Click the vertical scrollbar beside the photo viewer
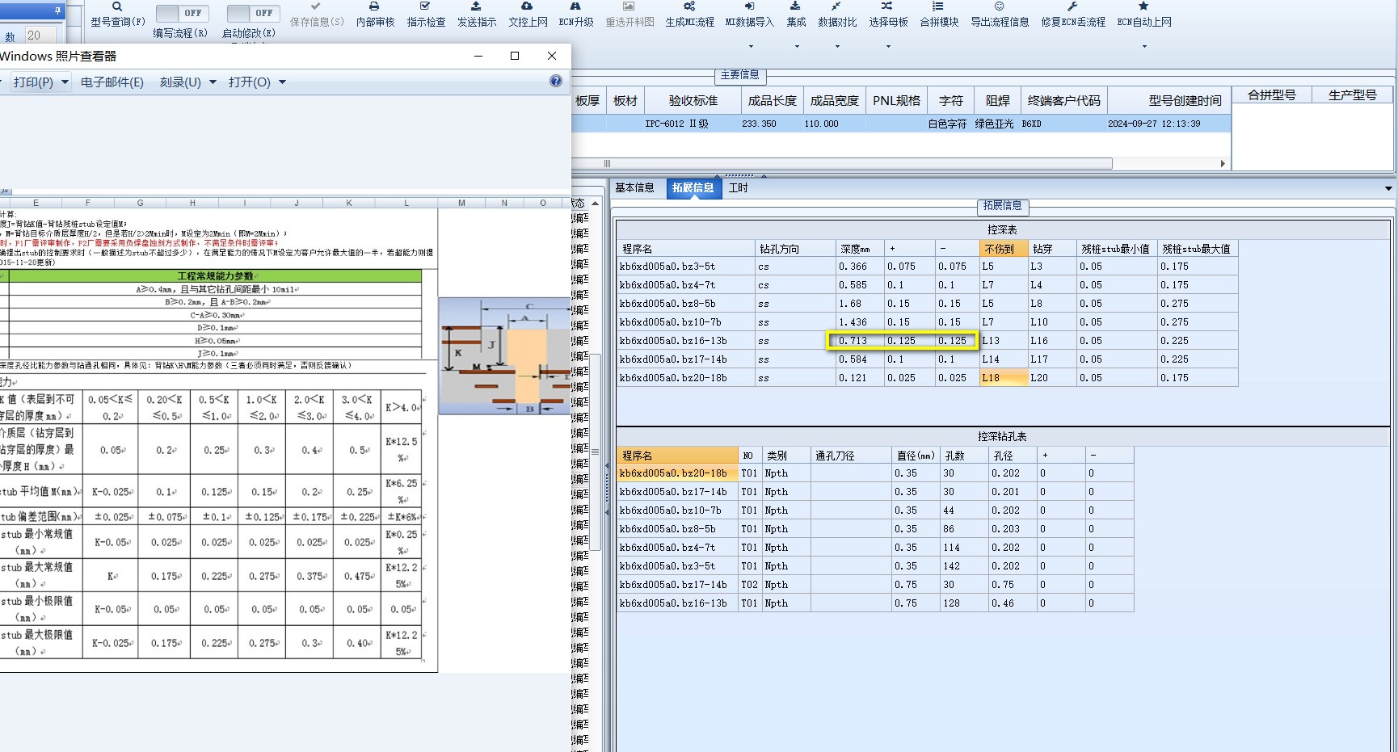This screenshot has height=752, width=1398. point(596,452)
